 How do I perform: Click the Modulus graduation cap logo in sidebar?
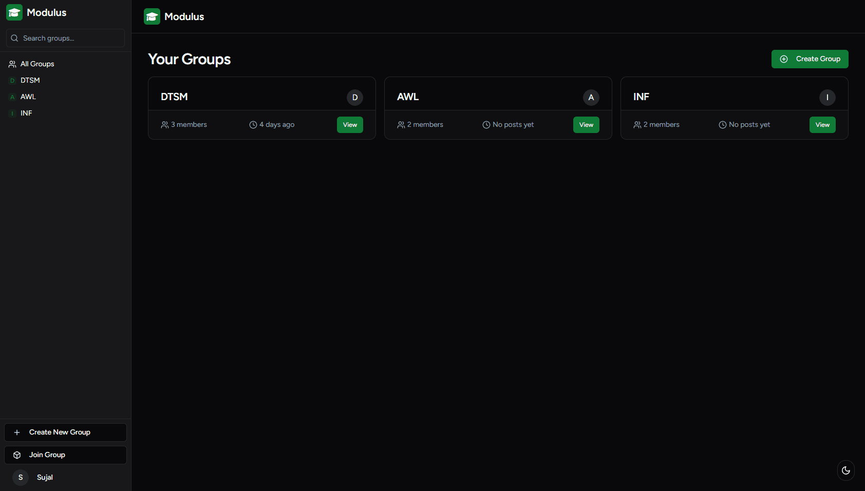[x=14, y=12]
